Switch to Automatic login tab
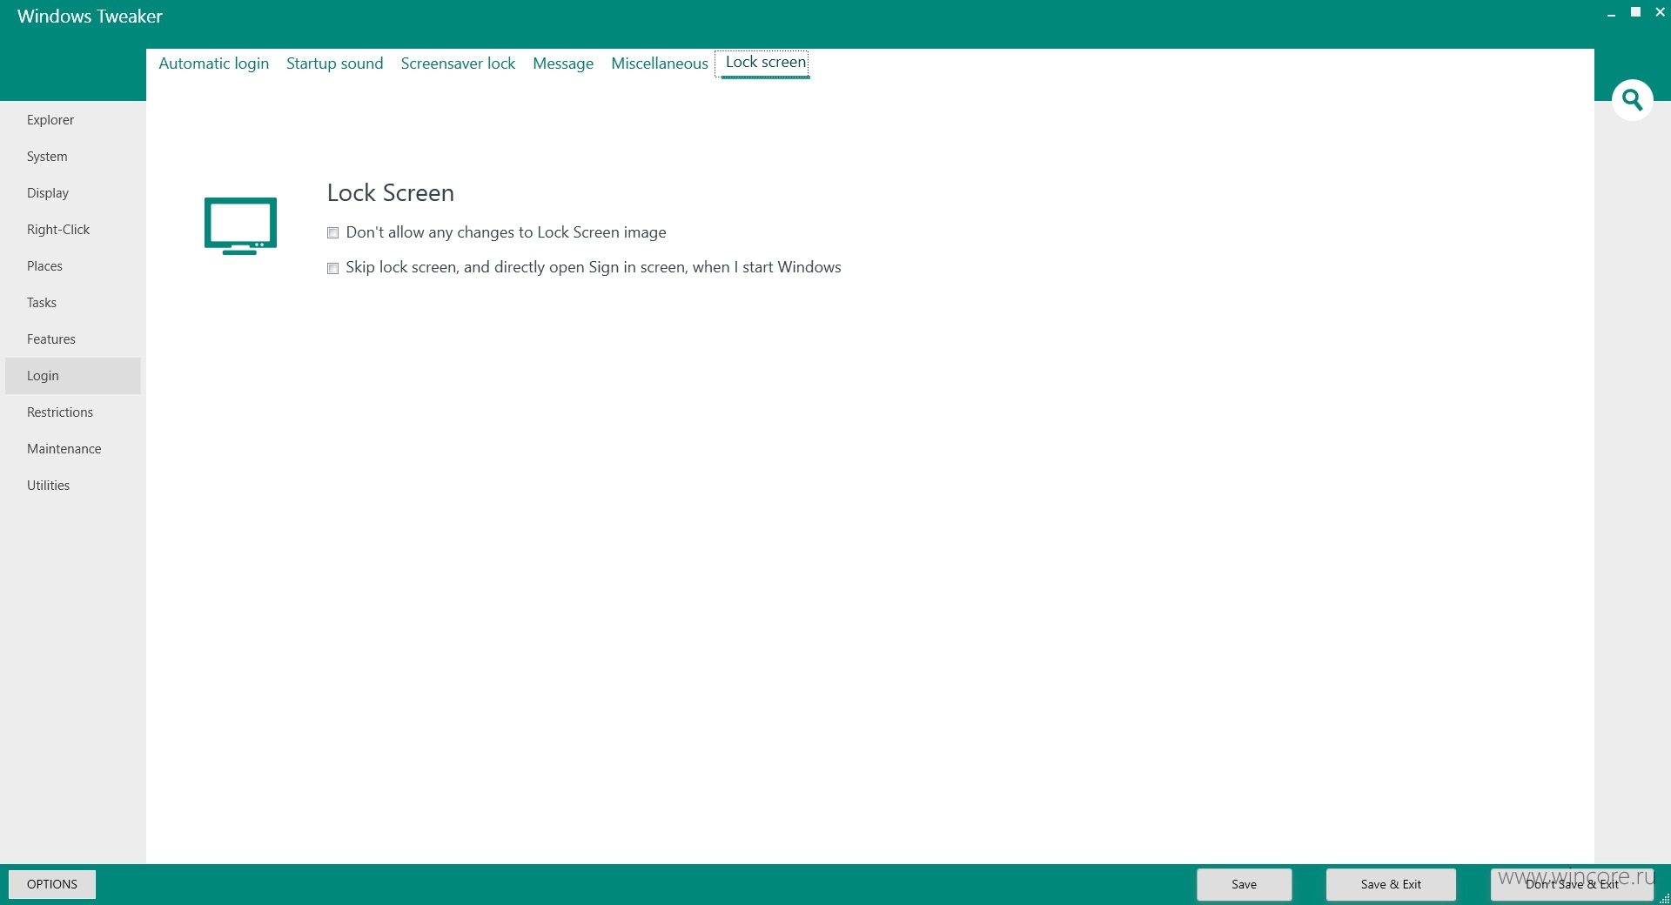 [x=214, y=64]
